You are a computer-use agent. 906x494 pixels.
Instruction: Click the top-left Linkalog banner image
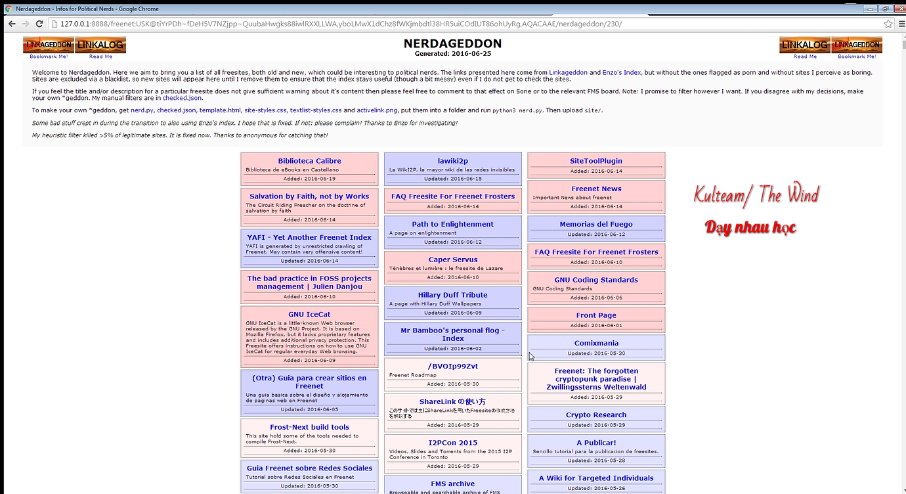(x=100, y=45)
